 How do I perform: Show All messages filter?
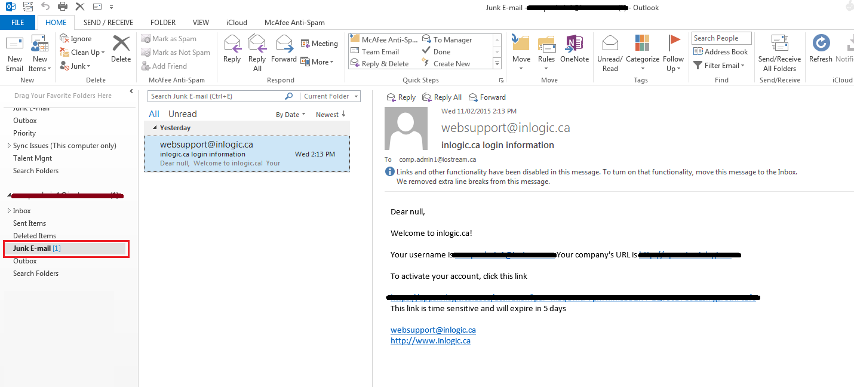point(154,114)
